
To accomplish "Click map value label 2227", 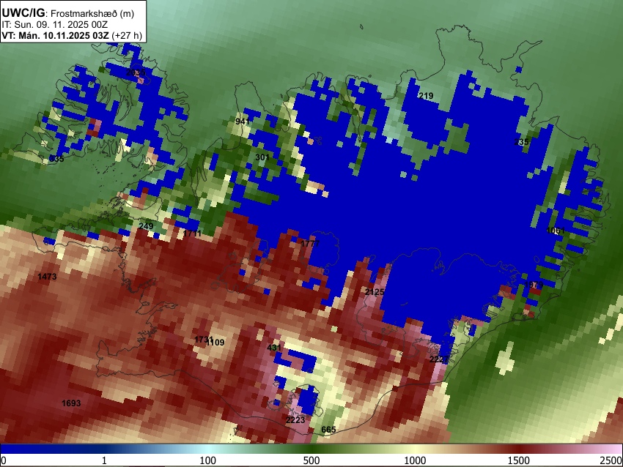I will pos(439,359).
